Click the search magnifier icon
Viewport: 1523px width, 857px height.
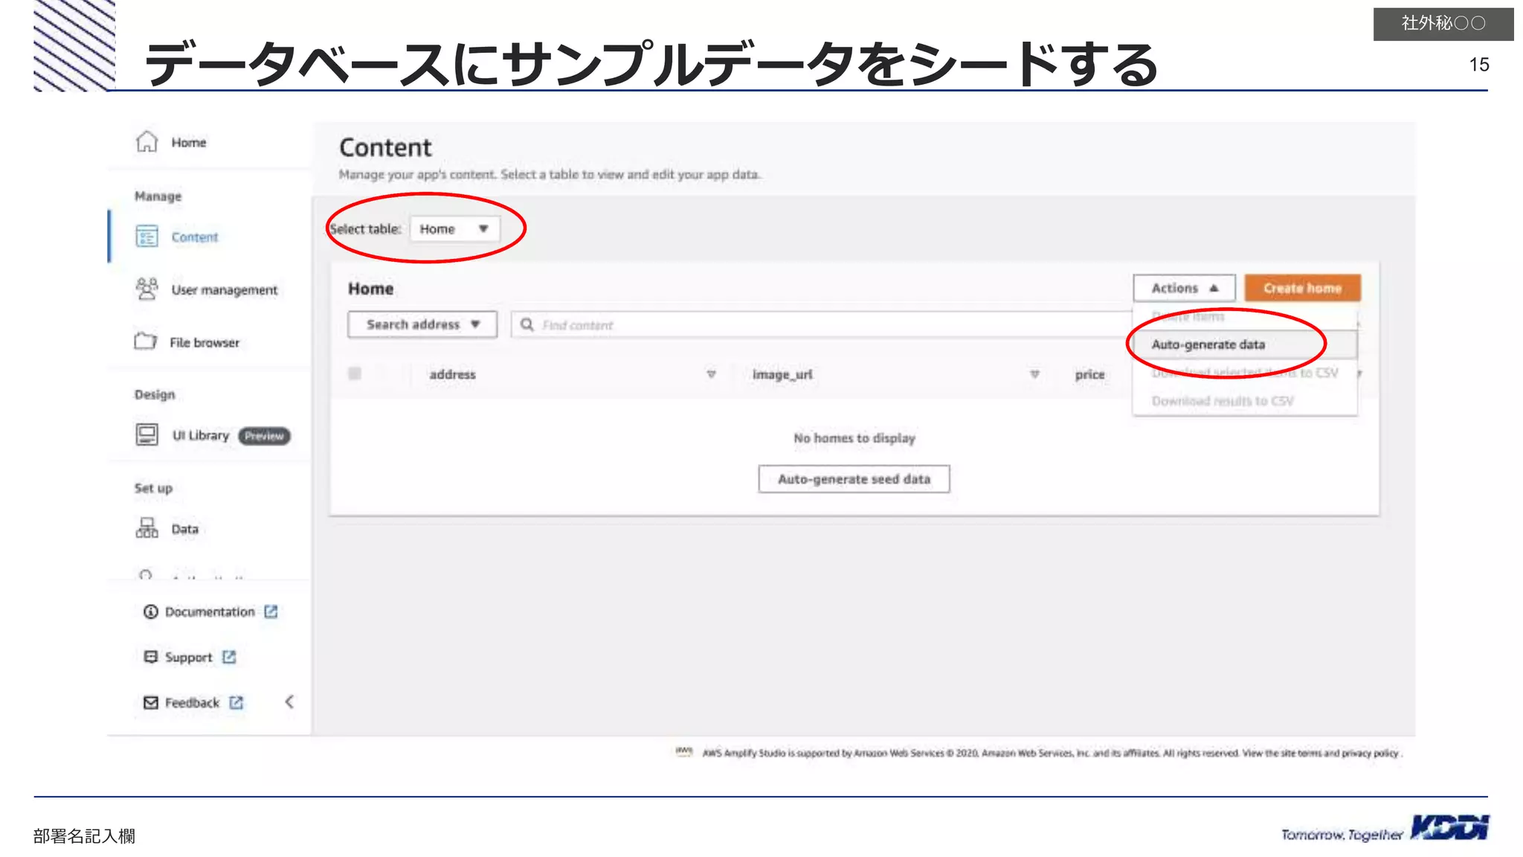(527, 324)
